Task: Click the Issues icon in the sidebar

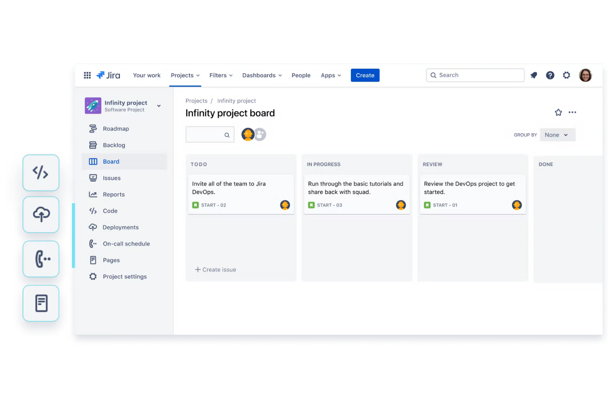Action: pyautogui.click(x=93, y=178)
